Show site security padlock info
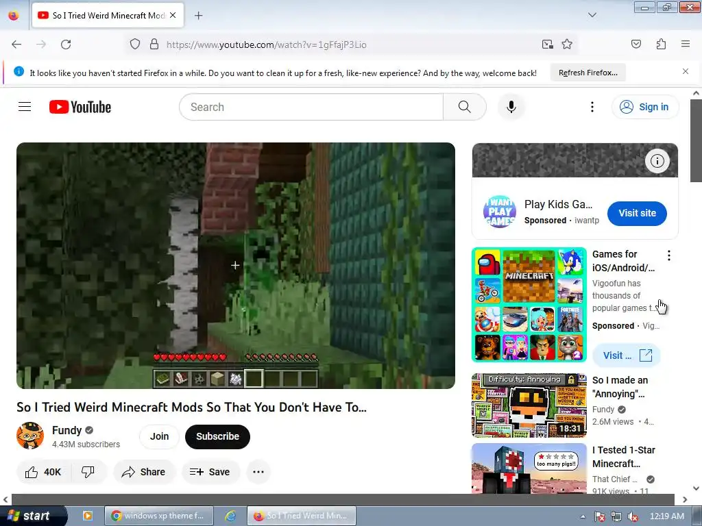This screenshot has height=526, width=702. pyautogui.click(x=154, y=45)
